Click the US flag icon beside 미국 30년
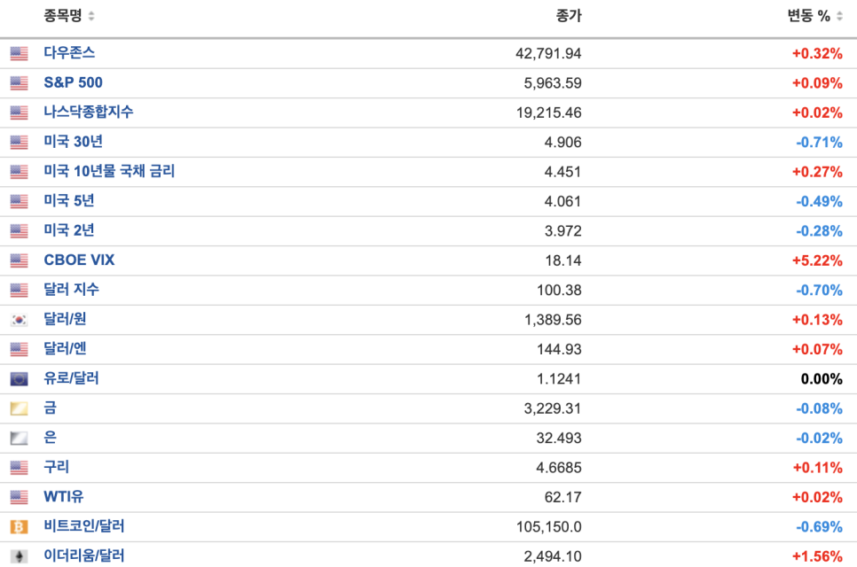 (20, 142)
